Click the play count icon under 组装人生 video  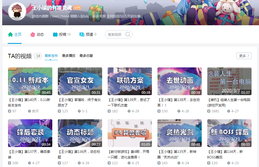(208, 111)
